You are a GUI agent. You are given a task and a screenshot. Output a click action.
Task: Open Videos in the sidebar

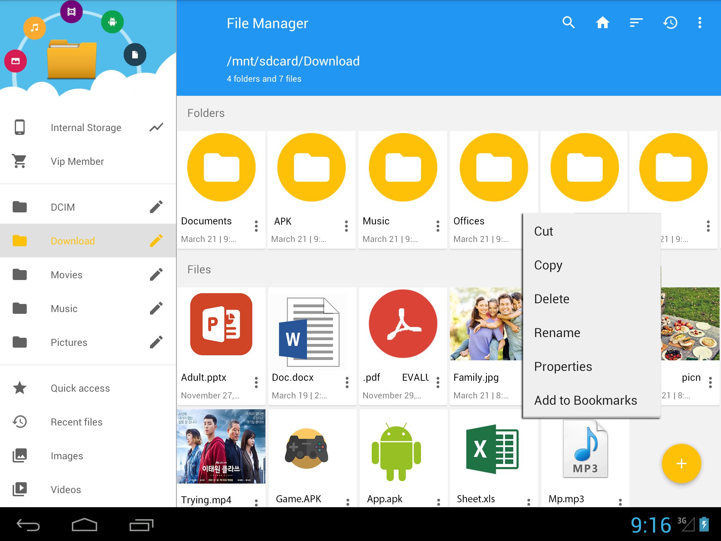88,490
